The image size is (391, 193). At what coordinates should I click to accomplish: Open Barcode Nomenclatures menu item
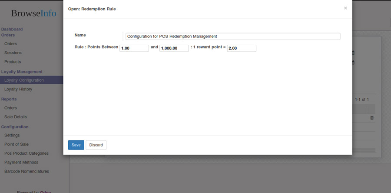(27, 171)
